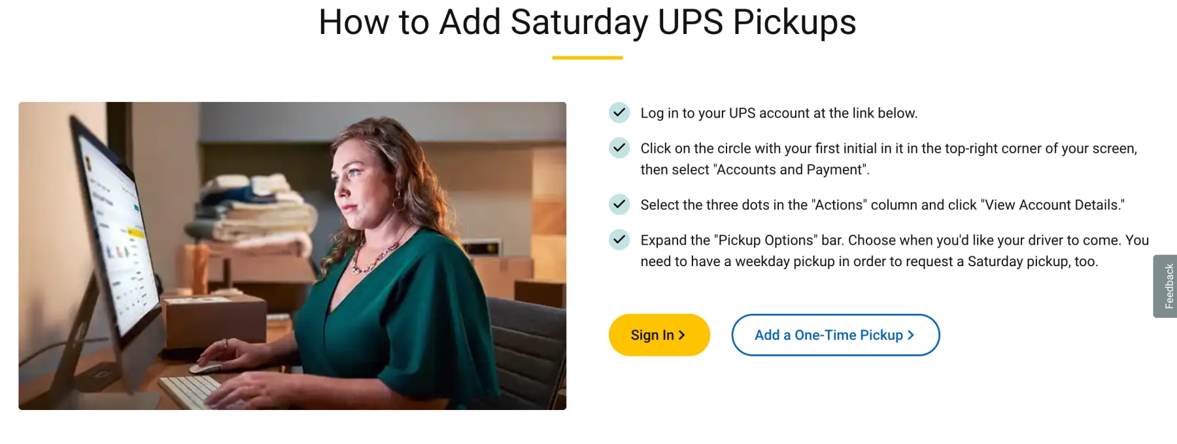Click the photo of the woman at her desk
Screen dimensions: 1177x444
coord(293,255)
